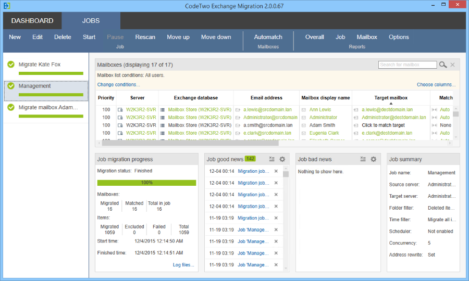Image resolution: width=469 pixels, height=281 pixels.
Task: Click the magnifier search icon
Action: pyautogui.click(x=443, y=65)
